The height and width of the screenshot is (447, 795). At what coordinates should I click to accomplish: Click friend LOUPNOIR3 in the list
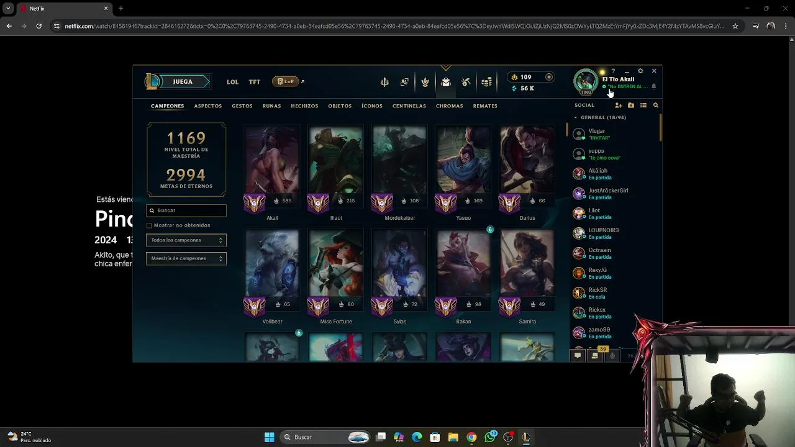615,233
